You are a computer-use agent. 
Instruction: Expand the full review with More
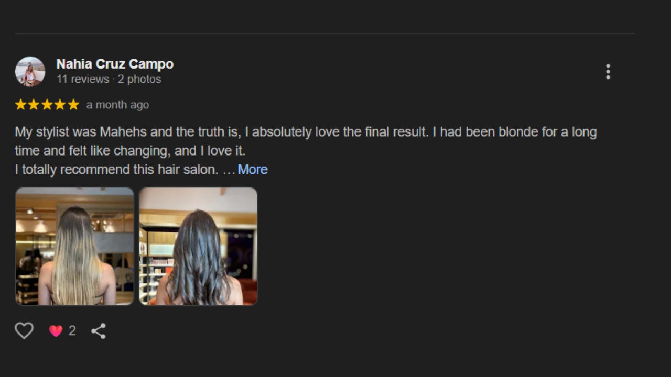[x=253, y=170]
